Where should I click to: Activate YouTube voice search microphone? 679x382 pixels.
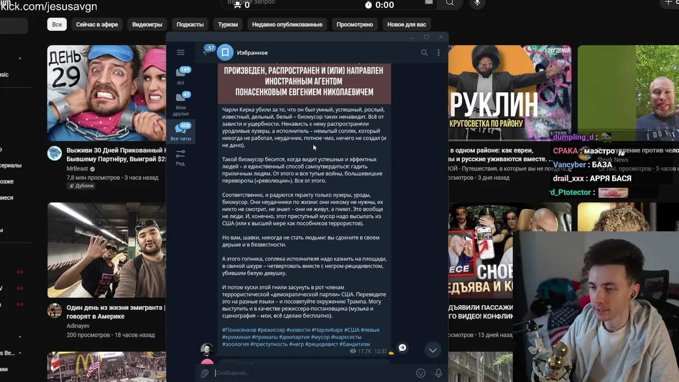pyautogui.click(x=477, y=3)
